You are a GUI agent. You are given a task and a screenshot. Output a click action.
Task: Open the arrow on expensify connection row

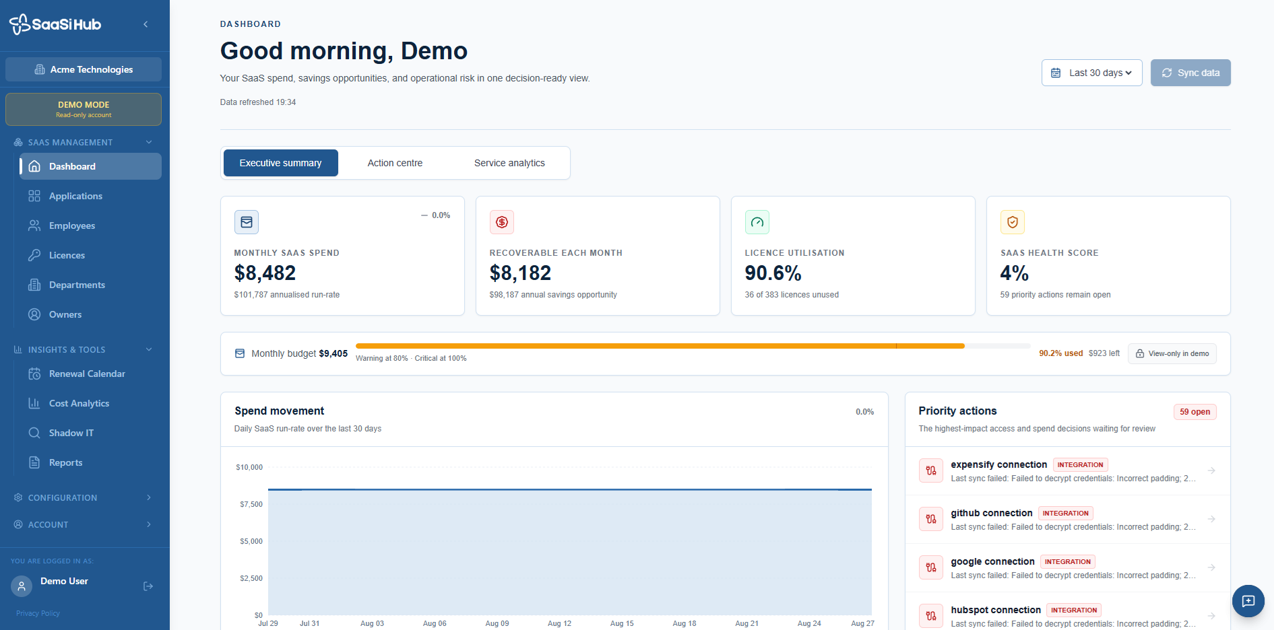[x=1211, y=470]
